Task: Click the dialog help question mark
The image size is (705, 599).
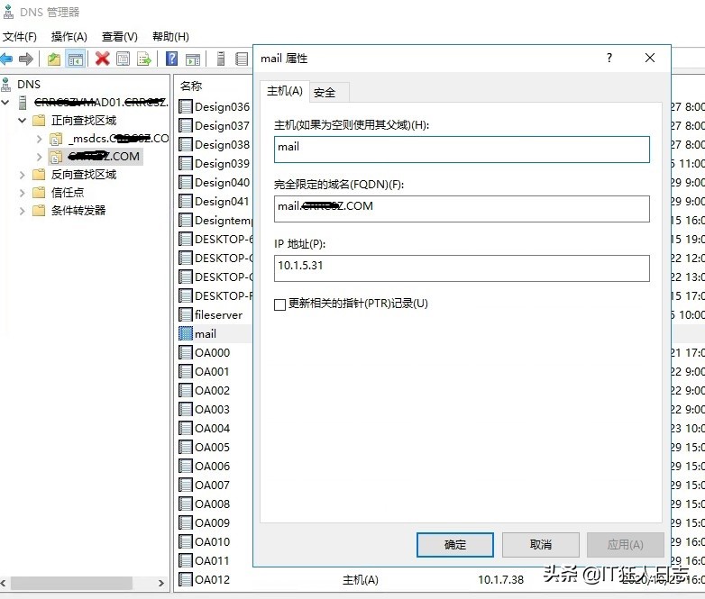Action: click(x=609, y=58)
